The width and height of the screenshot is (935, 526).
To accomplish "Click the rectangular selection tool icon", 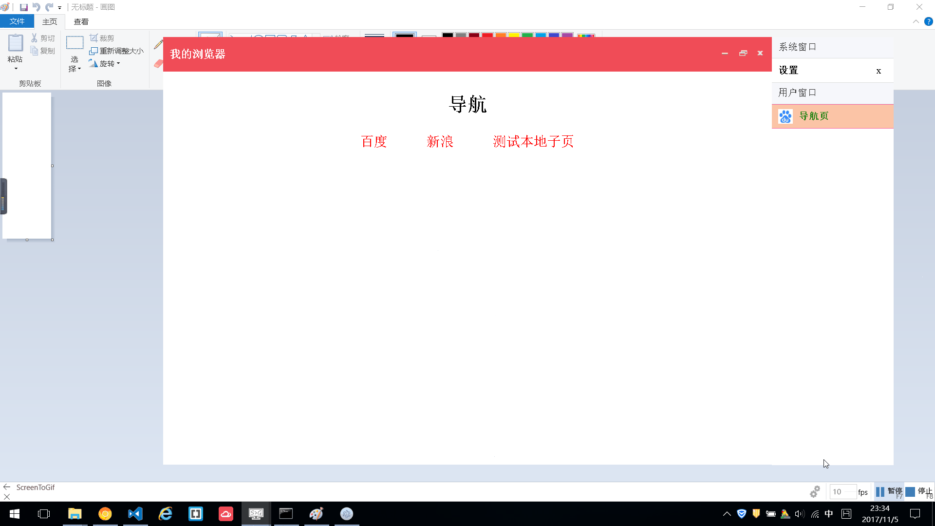I will point(75,43).
